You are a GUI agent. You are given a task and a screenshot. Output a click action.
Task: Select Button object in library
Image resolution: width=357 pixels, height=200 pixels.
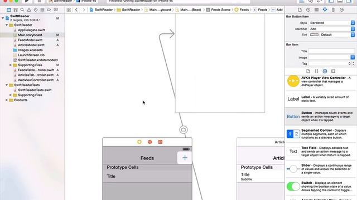click(321, 116)
